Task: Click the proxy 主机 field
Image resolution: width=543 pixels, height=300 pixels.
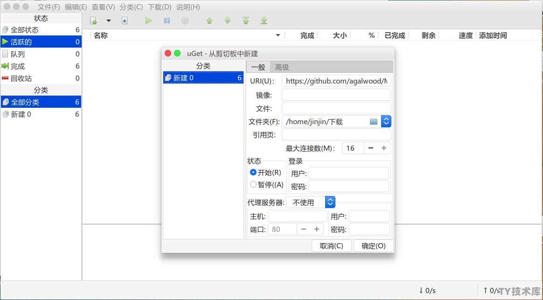Action: point(298,216)
